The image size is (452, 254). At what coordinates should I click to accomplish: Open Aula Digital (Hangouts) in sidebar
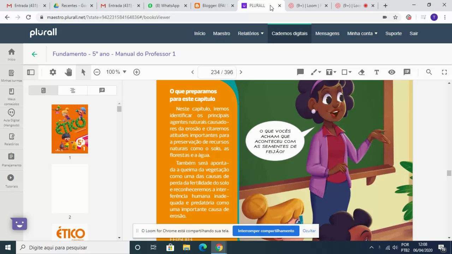[12, 118]
